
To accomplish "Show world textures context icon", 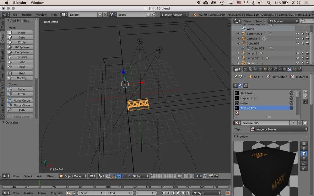I will coord(236,86).
